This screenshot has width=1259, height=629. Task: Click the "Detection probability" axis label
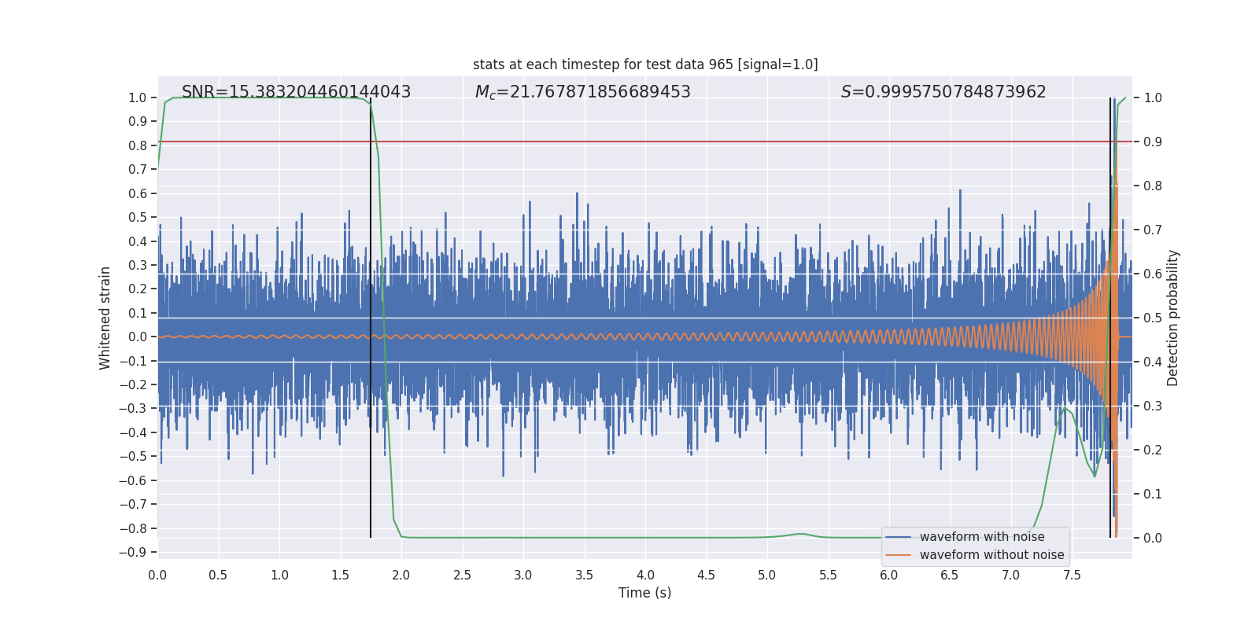pos(1173,318)
